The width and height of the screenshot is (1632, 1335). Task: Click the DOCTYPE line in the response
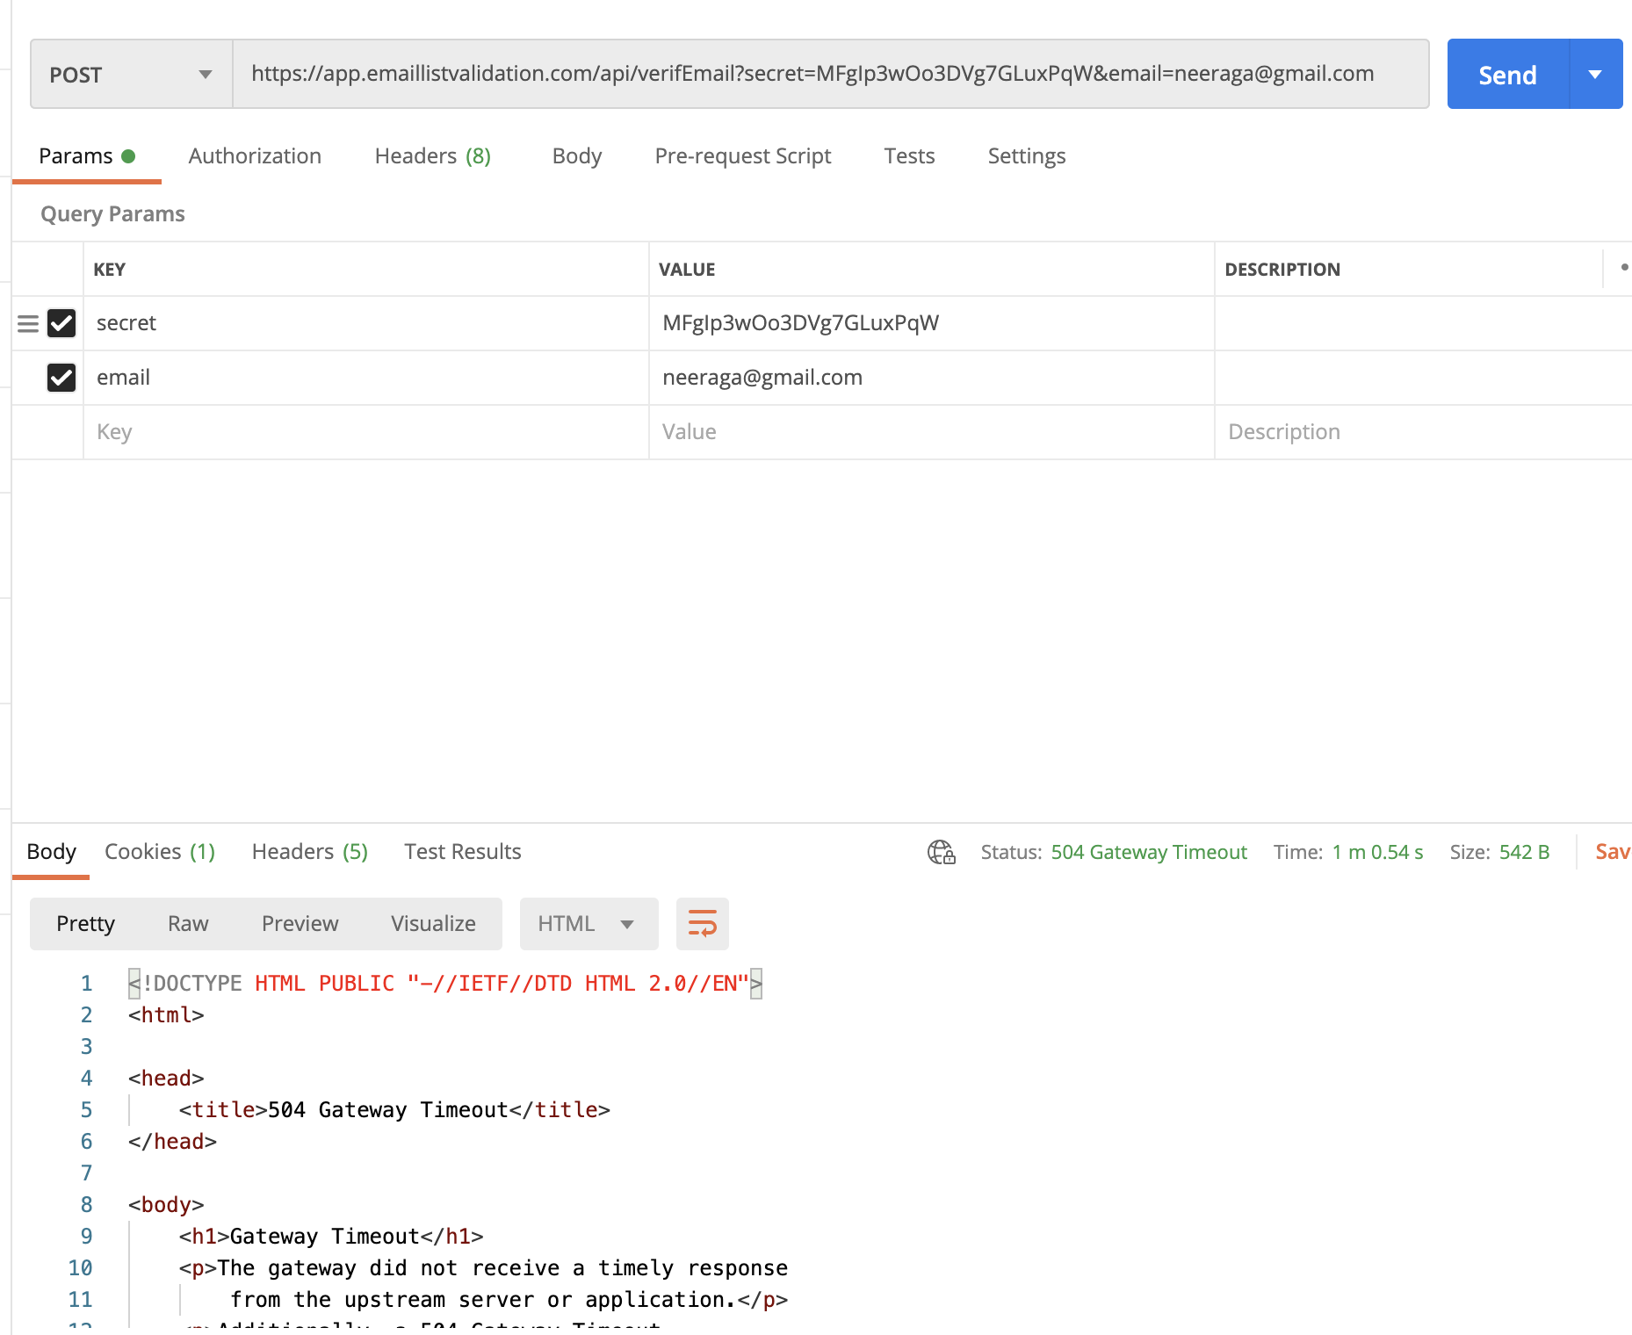pyautogui.click(x=445, y=984)
